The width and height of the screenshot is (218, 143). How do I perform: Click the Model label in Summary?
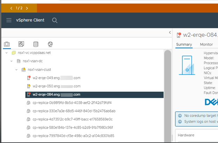(x=209, y=58)
